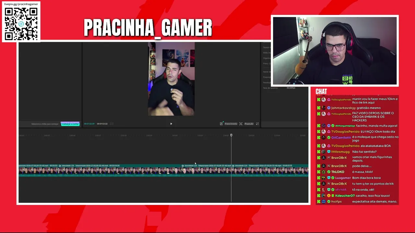This screenshot has width=415, height=233.
Task: Click chat message 'Não faz sentido?'
Action: coord(364,152)
